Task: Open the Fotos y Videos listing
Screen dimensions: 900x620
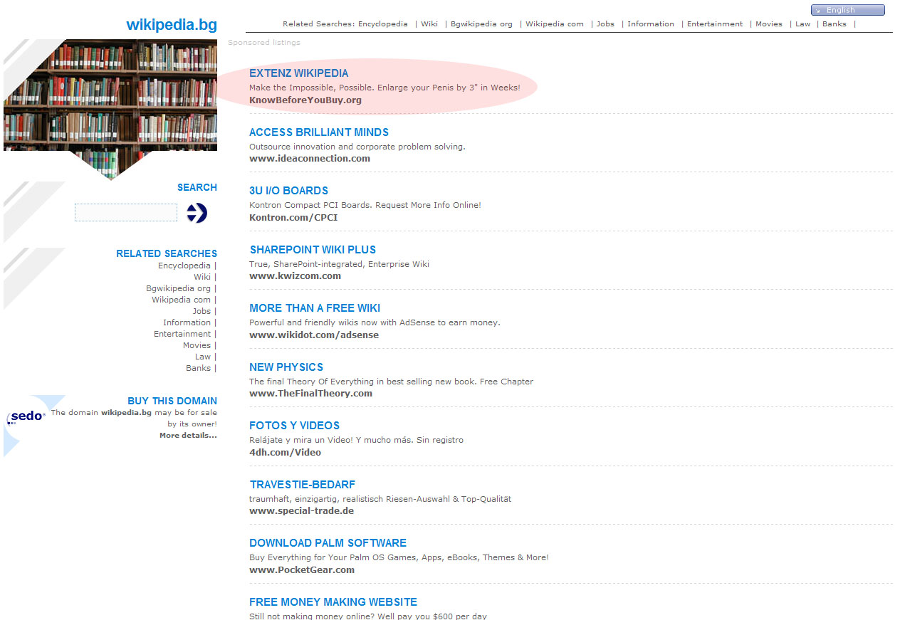Action: (x=294, y=426)
